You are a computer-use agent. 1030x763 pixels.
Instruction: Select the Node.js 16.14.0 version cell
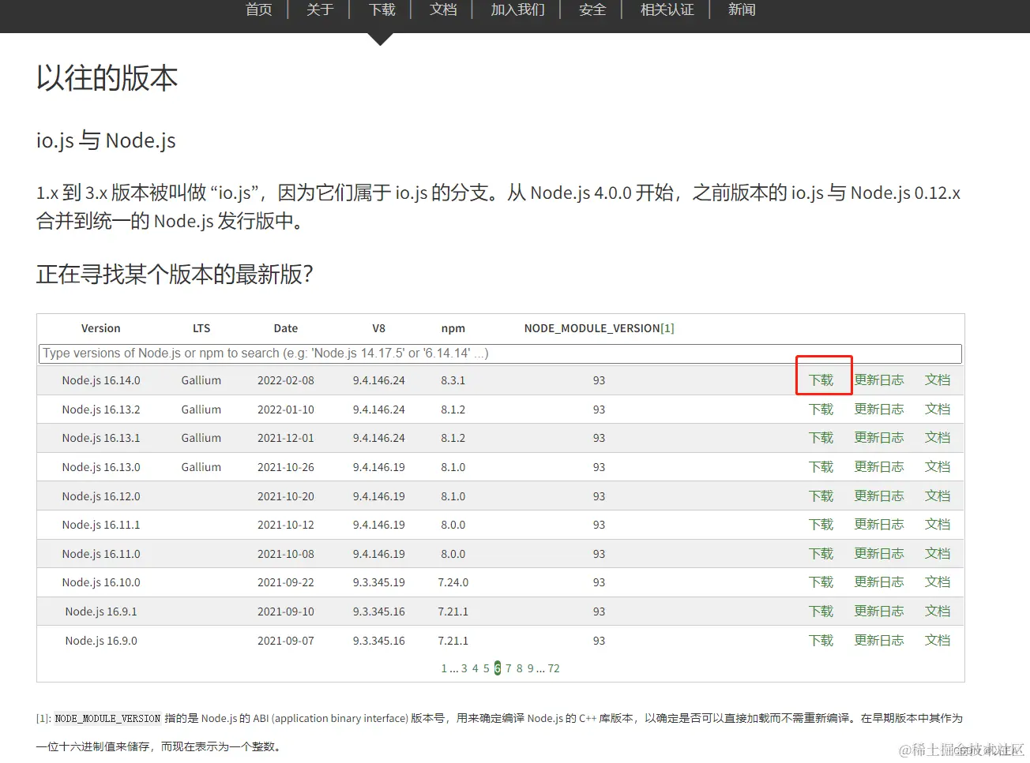(101, 380)
